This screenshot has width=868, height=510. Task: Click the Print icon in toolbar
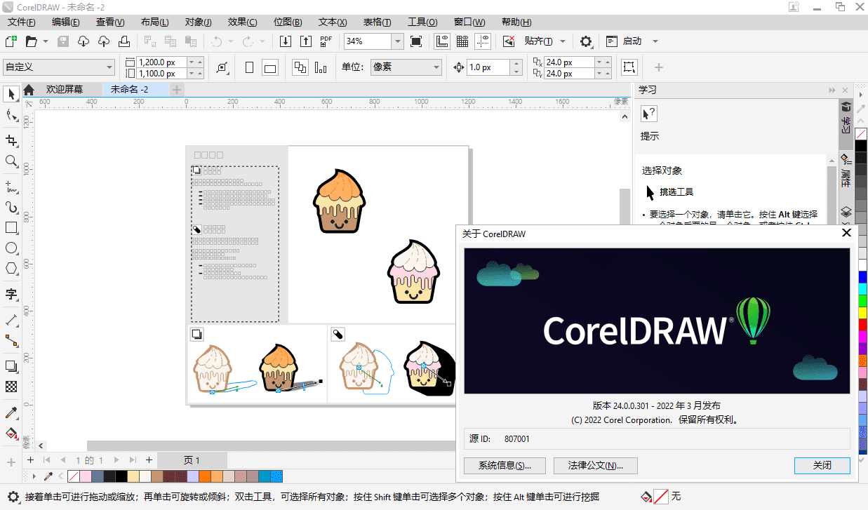tap(123, 41)
